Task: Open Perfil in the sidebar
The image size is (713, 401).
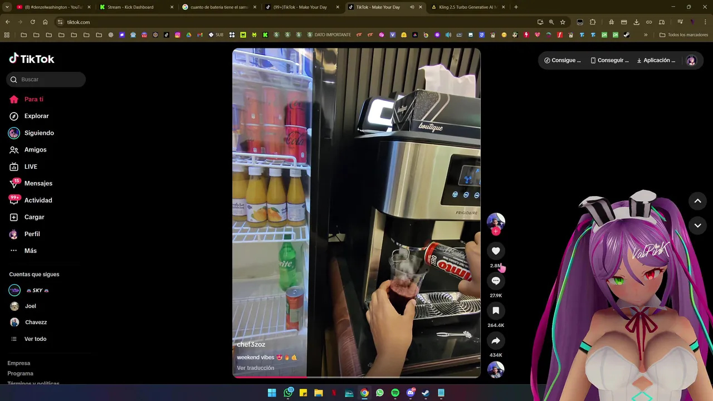Action: click(32, 234)
